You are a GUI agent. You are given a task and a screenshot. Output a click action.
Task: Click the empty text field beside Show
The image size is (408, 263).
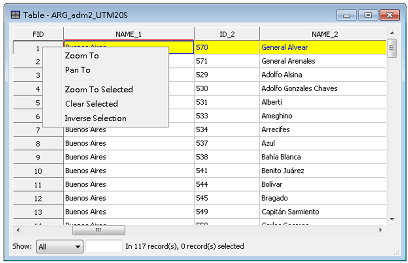104,247
